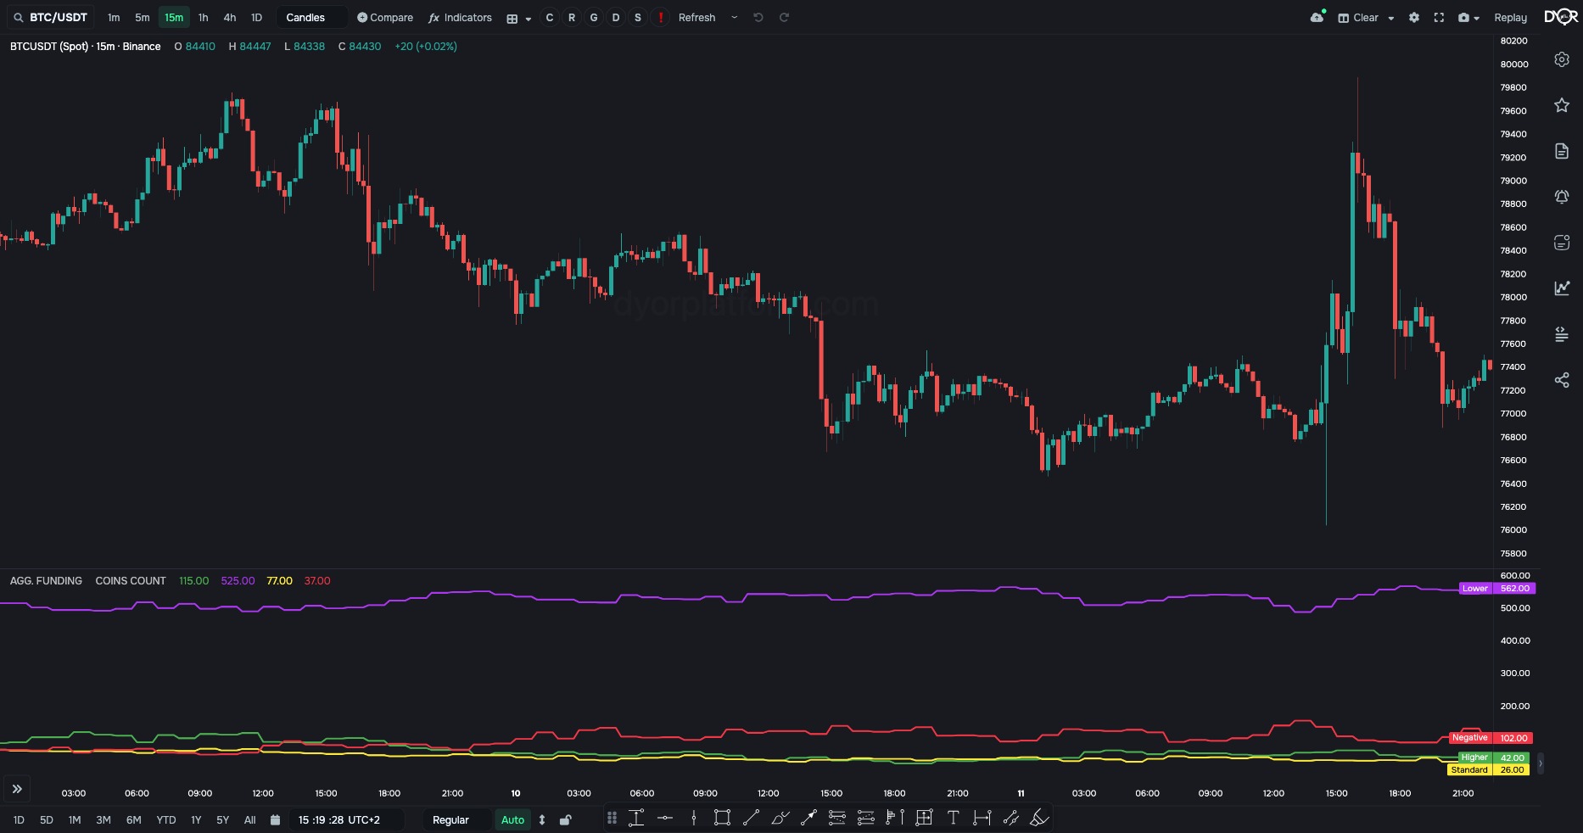1583x833 pixels.
Task: Collapse the right-side panel chevron arrow
Action: click(x=1541, y=763)
